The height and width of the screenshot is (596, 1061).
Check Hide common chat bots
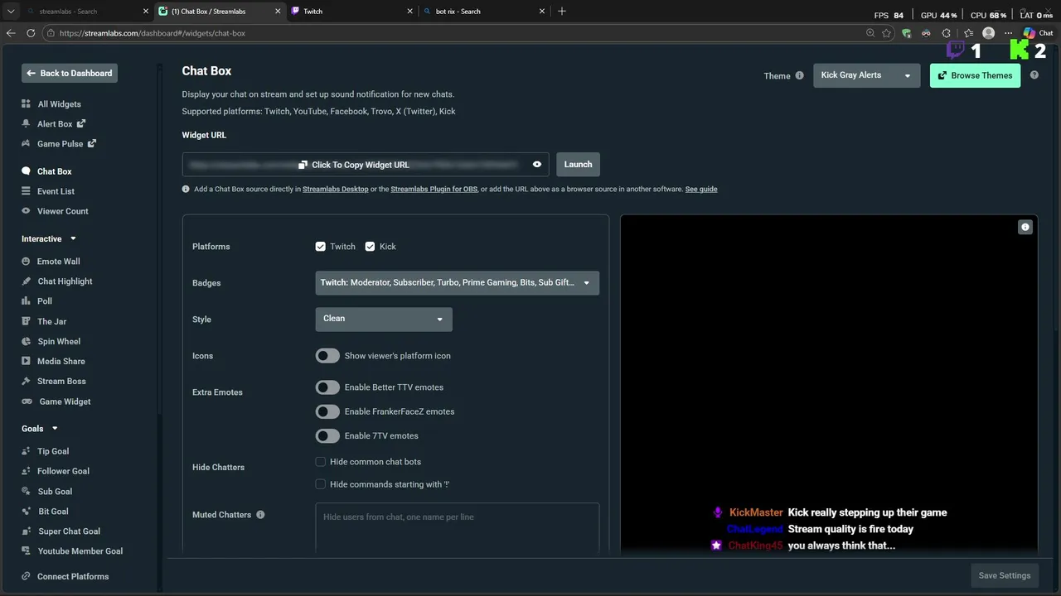pos(321,462)
